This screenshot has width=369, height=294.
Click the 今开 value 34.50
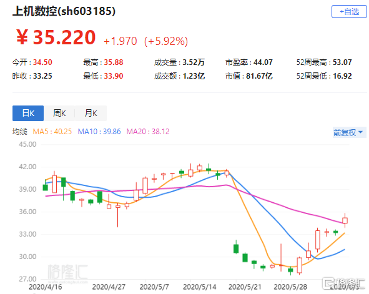[x=42, y=62]
